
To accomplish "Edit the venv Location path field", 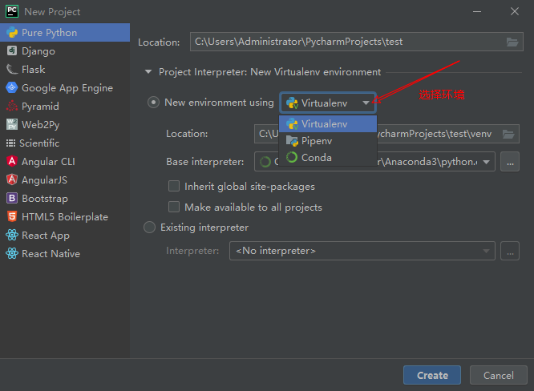I will point(386,134).
